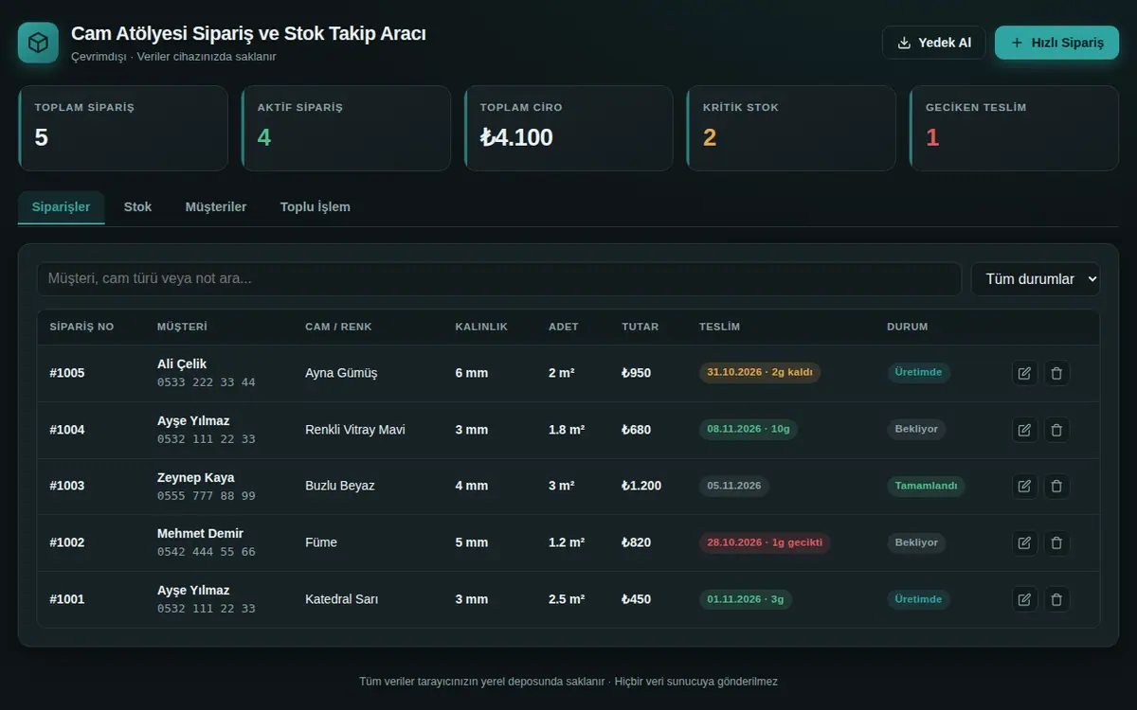
Task: Click the Tamamlandı status badge
Action: pos(926,486)
